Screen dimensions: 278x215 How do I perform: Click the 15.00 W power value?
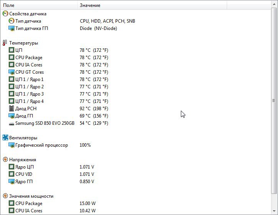tap(88, 203)
